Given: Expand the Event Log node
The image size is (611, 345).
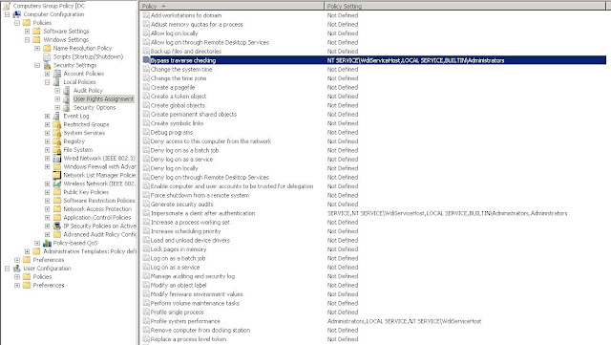Looking at the screenshot, I should click(47, 116).
